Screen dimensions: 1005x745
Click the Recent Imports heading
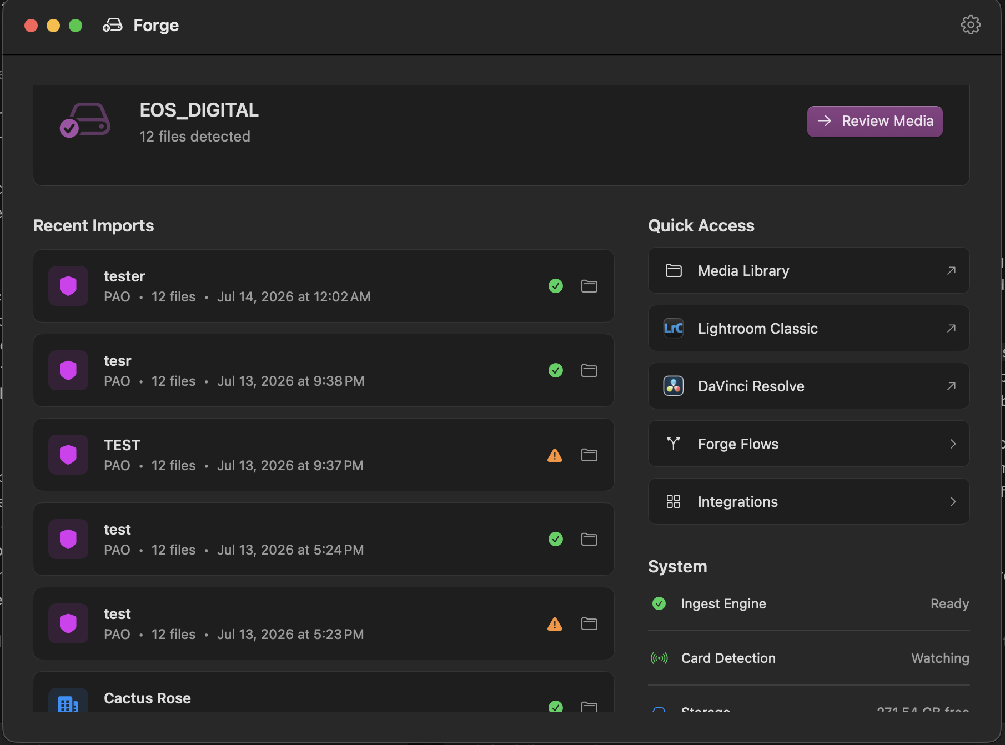pos(93,225)
